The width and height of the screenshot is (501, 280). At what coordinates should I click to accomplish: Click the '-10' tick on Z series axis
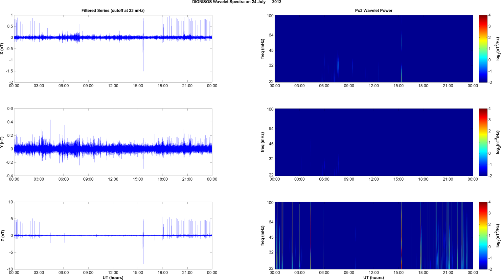pos(10,269)
